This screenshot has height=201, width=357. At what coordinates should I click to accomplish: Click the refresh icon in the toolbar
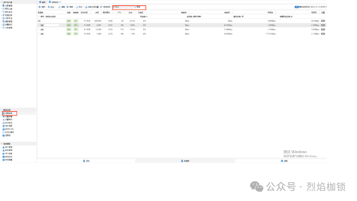click(40, 7)
